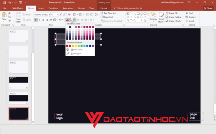Open the Shape Effects dropdown
This screenshot has height=134, width=216.
point(174,21)
